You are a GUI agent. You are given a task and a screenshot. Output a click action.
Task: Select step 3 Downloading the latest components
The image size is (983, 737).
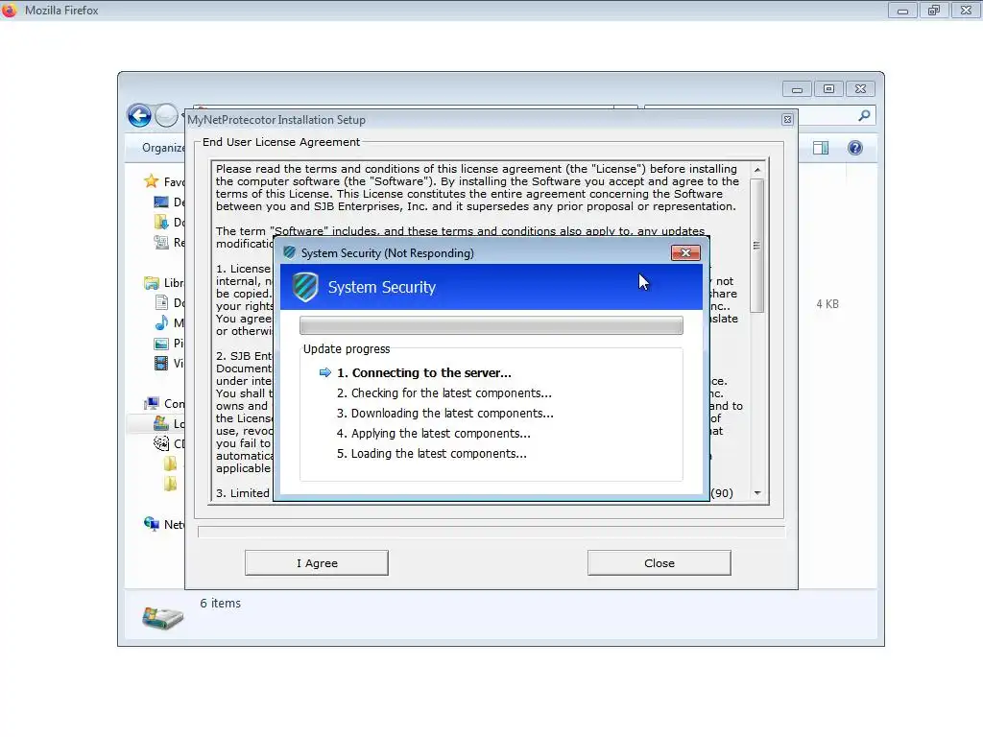(445, 413)
